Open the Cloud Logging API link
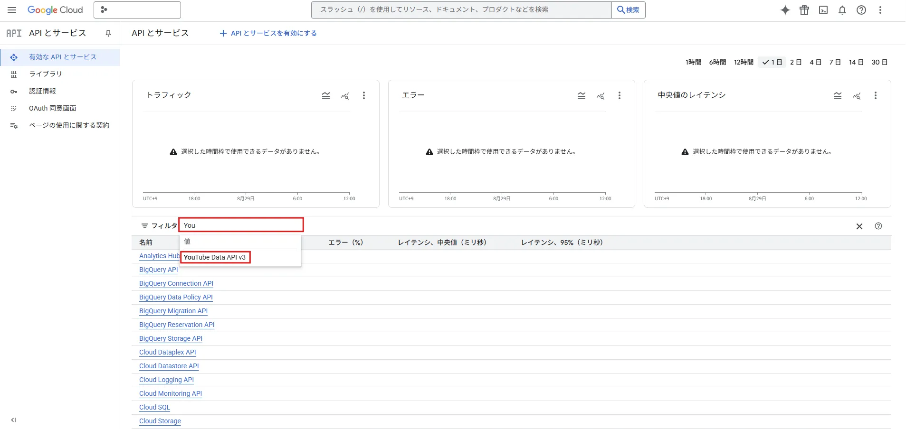 tap(167, 380)
